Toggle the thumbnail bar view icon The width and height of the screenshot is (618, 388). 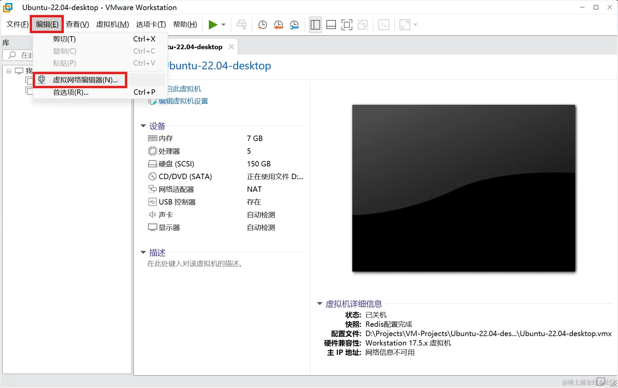[331, 24]
